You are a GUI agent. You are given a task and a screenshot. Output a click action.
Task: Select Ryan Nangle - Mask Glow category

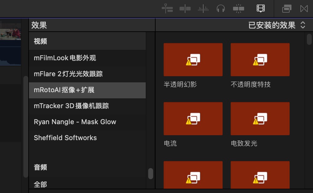(x=75, y=122)
